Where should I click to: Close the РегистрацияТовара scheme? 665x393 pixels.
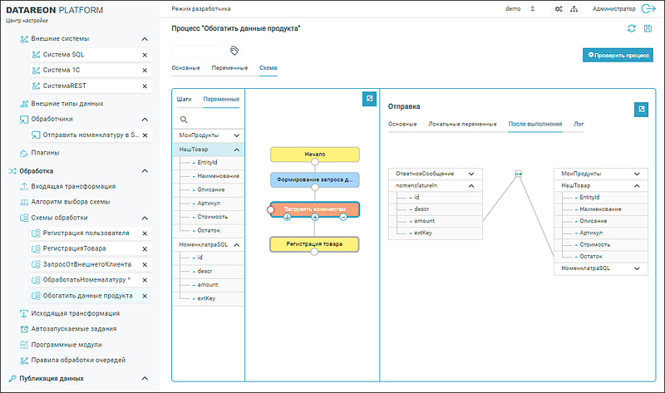coord(145,249)
